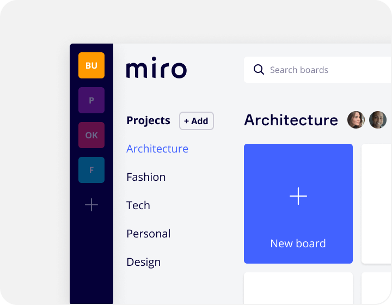392x305 pixels.
Task: Open the Personal project
Action: tap(149, 234)
